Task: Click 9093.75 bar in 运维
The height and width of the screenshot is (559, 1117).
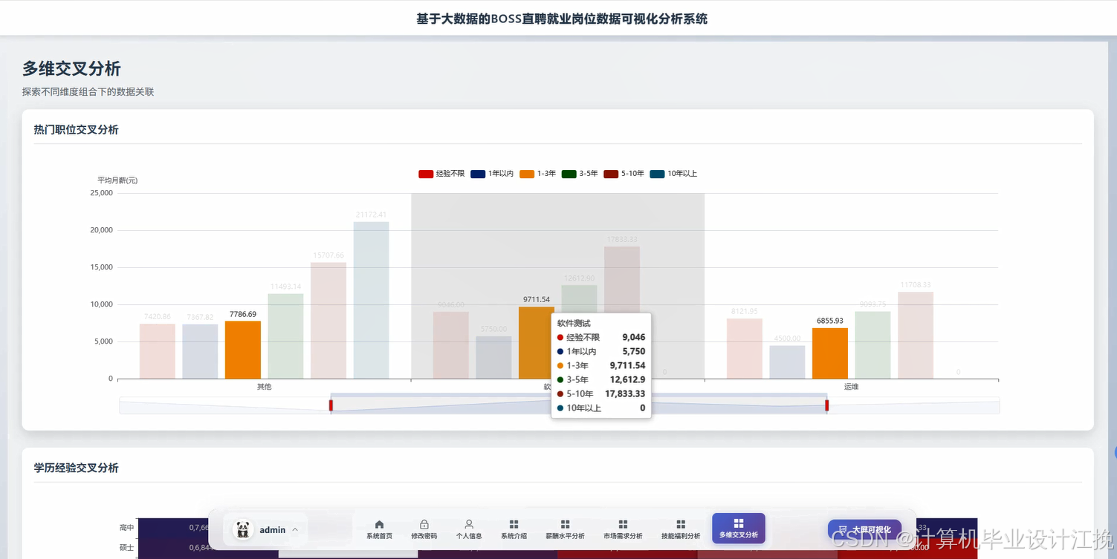Action: tap(872, 344)
